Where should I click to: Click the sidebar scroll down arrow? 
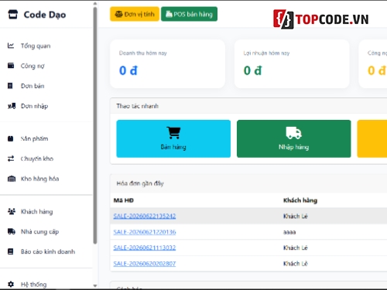pyautogui.click(x=95, y=285)
